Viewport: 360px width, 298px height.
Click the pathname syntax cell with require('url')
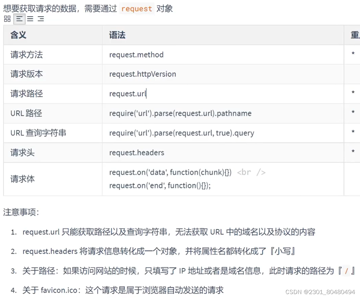tap(223, 113)
